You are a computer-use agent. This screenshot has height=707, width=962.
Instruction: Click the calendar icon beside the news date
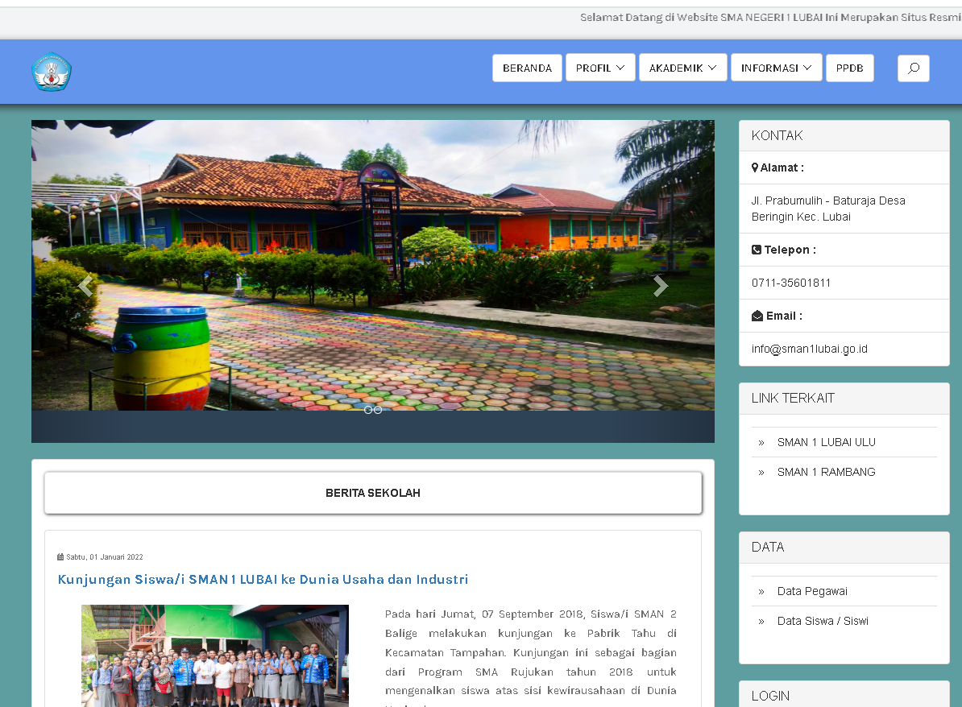click(60, 557)
